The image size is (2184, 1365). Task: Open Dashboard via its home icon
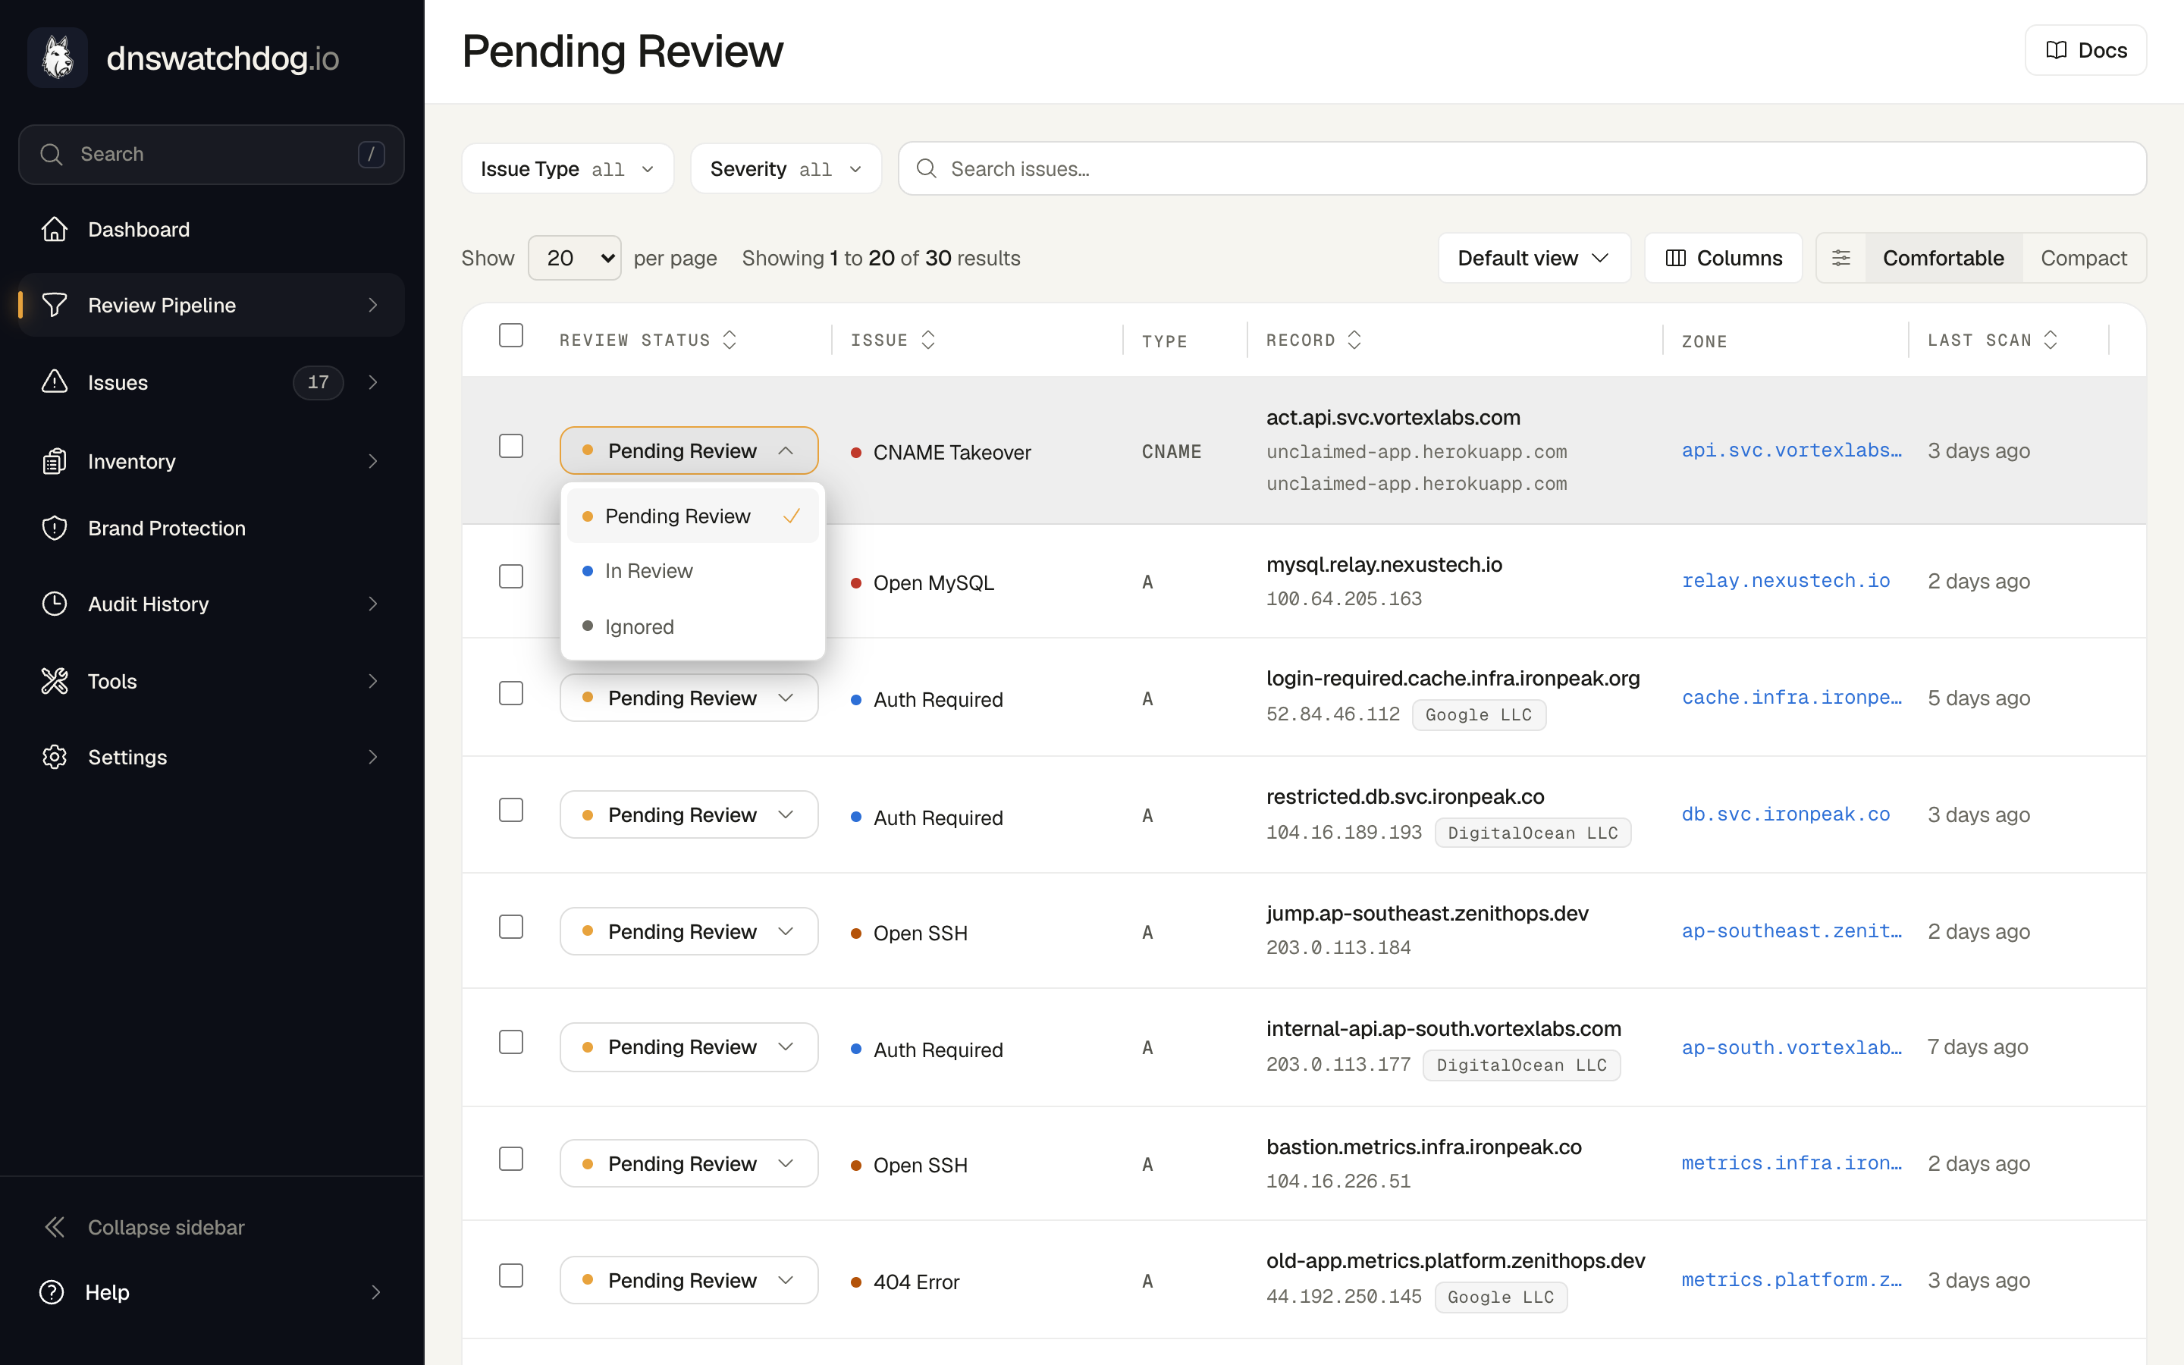[x=54, y=229]
